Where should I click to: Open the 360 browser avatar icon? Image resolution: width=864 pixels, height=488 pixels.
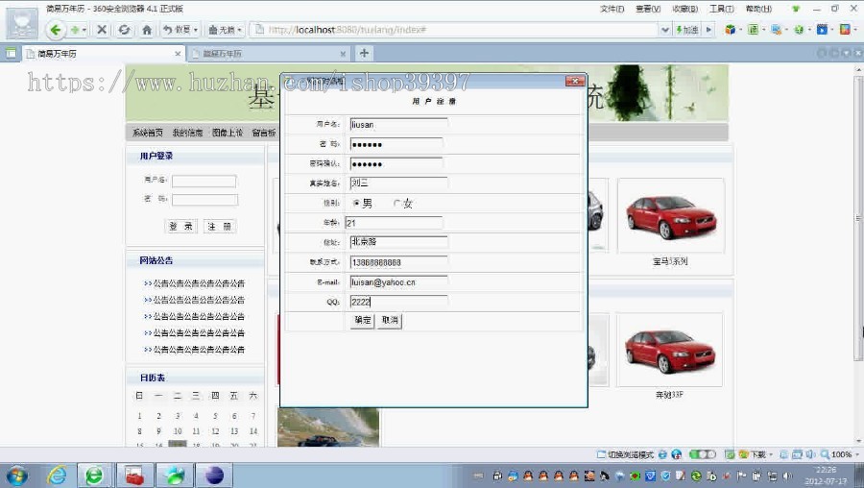22,23
